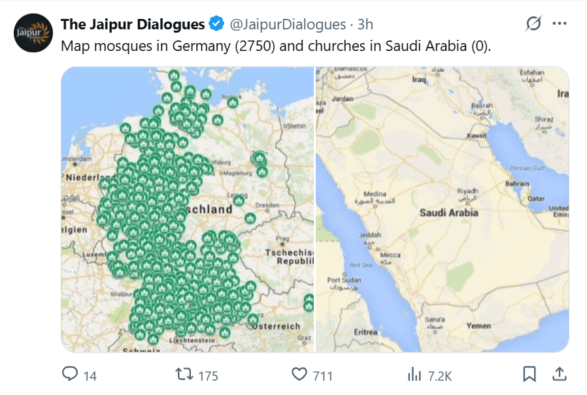Share the post via the upload arrow icon
Screen dimensions: 587x395
tap(560, 374)
